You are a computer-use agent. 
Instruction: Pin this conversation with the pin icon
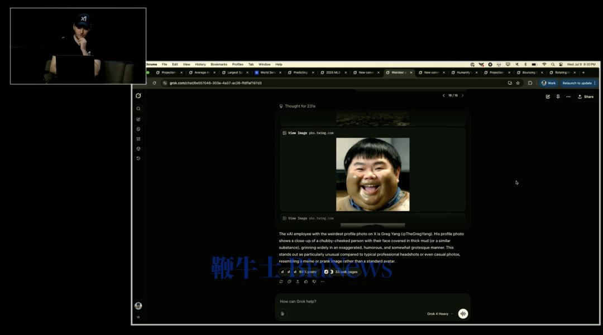coord(558,96)
